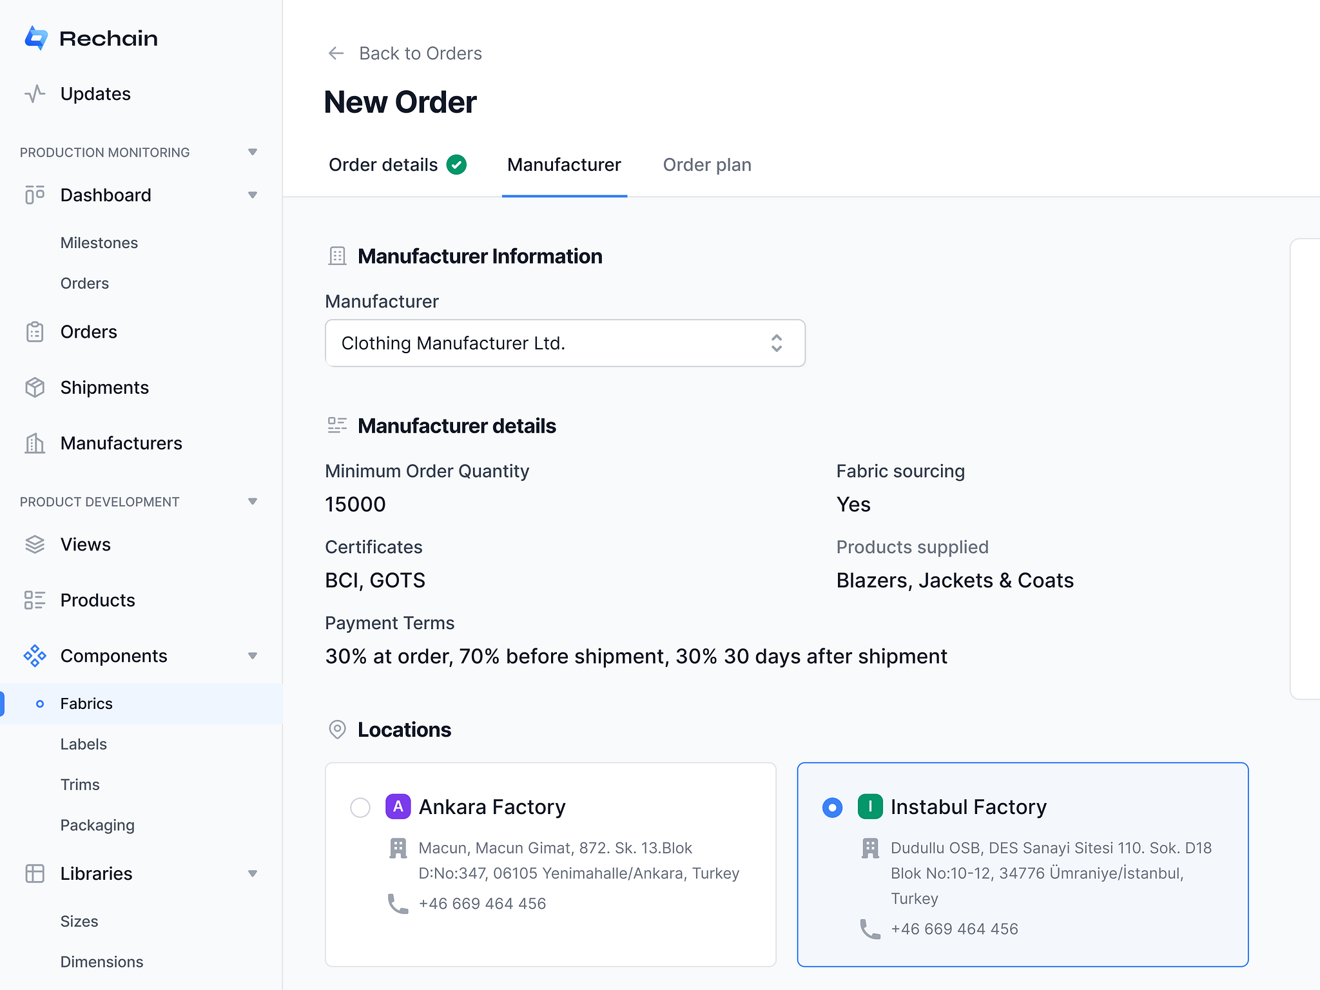Click Back to Orders

pos(420,53)
